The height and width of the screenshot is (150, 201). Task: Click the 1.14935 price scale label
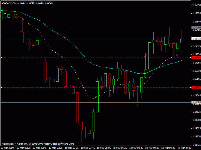click(x=196, y=112)
